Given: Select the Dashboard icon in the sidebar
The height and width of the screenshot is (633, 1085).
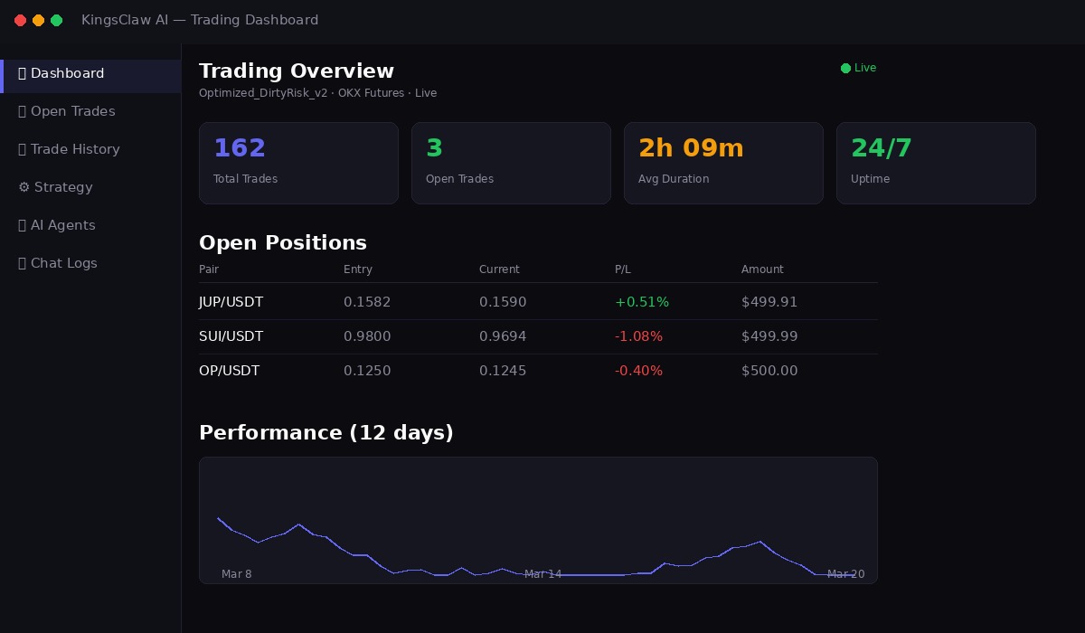Looking at the screenshot, I should pos(23,73).
